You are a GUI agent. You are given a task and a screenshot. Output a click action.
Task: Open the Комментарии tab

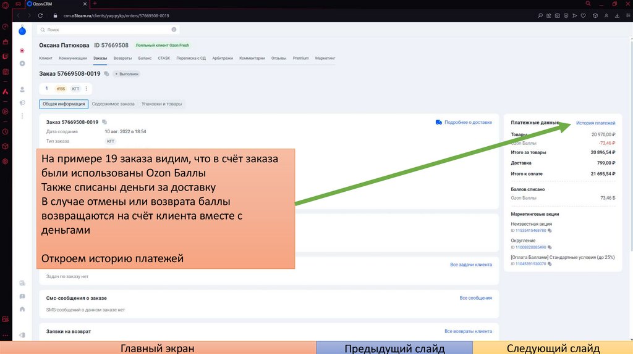[x=252, y=58]
